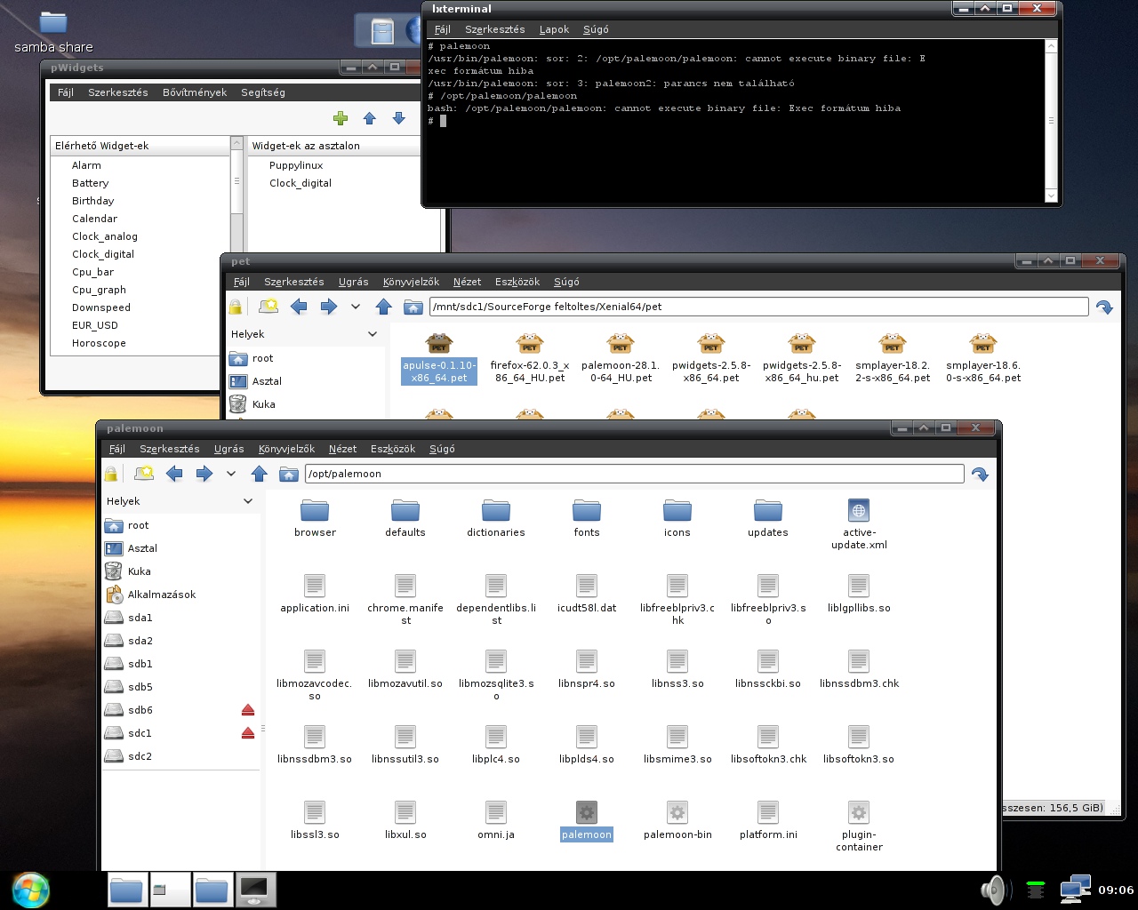Open Nézet menu in palemoon window
The height and width of the screenshot is (910, 1138).
pos(342,449)
